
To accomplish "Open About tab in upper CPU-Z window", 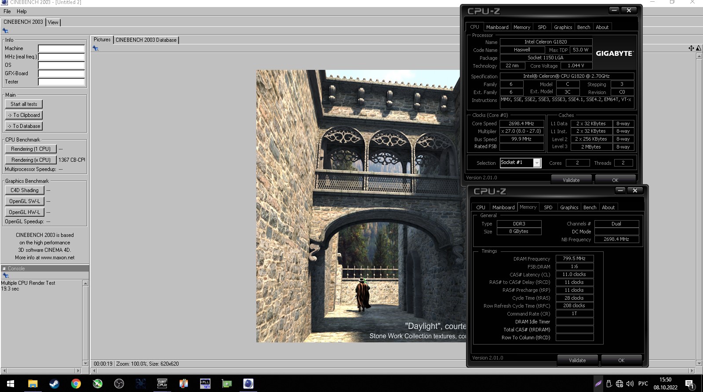I will point(602,27).
